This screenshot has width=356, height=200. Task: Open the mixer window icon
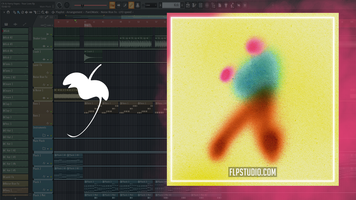pyautogui.click(x=207, y=5)
